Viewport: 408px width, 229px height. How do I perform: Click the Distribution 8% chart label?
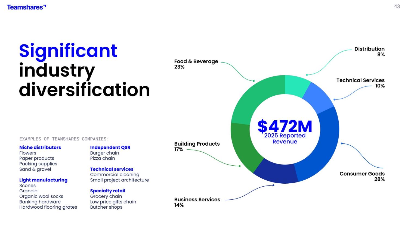(369, 52)
